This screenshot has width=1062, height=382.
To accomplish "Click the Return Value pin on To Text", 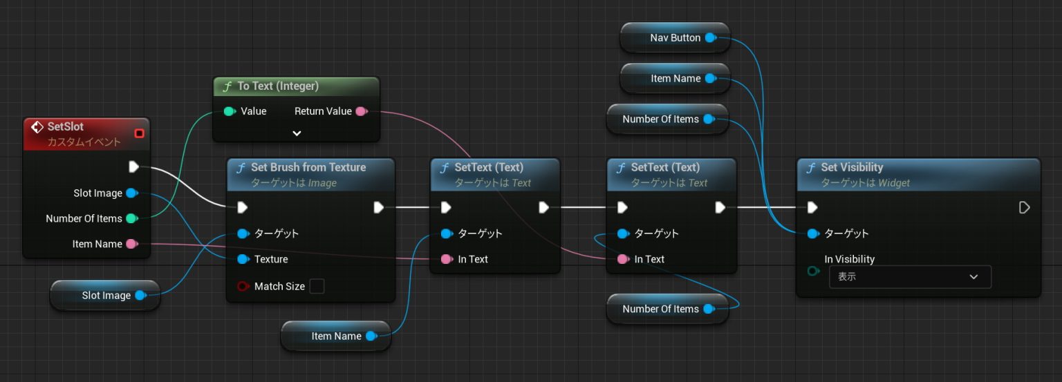I will pyautogui.click(x=360, y=111).
